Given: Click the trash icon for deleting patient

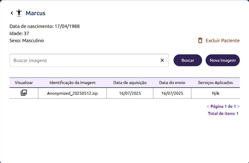Looking at the screenshot, I should point(200,40).
